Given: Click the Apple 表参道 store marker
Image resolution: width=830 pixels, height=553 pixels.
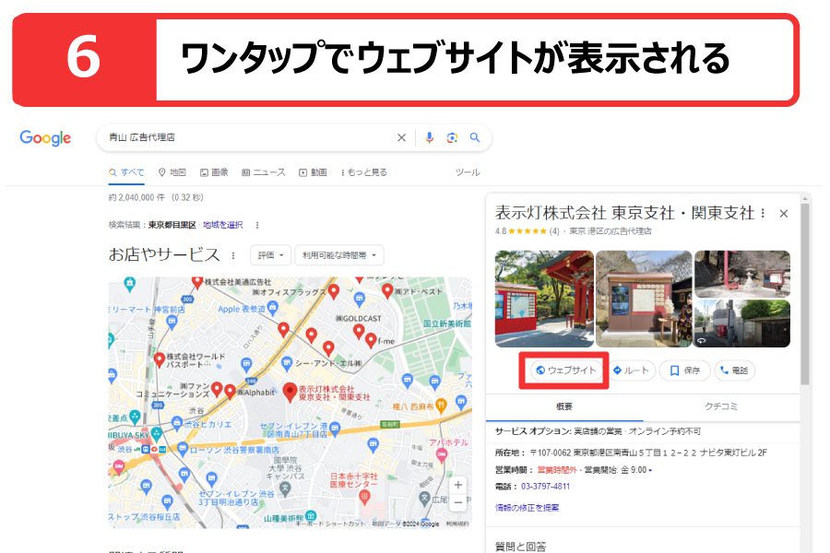Looking at the screenshot, I should [x=273, y=306].
